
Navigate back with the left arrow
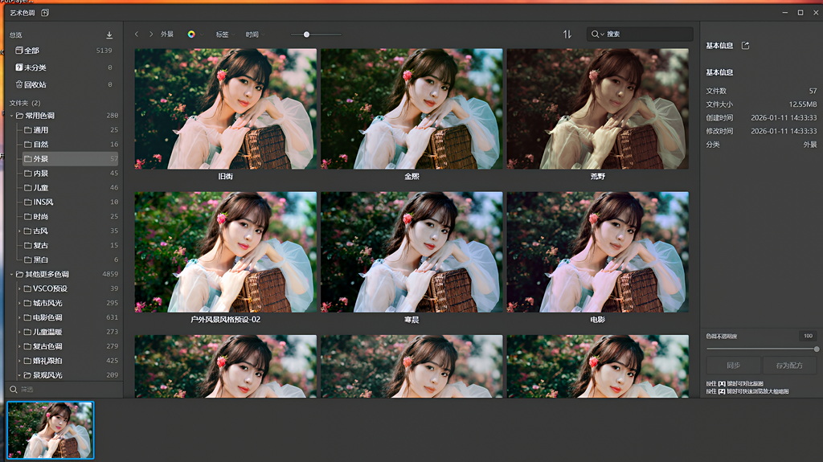137,35
